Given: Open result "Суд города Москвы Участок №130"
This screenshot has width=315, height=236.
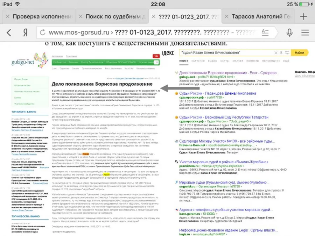Looking at the screenshot, I should tap(227, 141).
